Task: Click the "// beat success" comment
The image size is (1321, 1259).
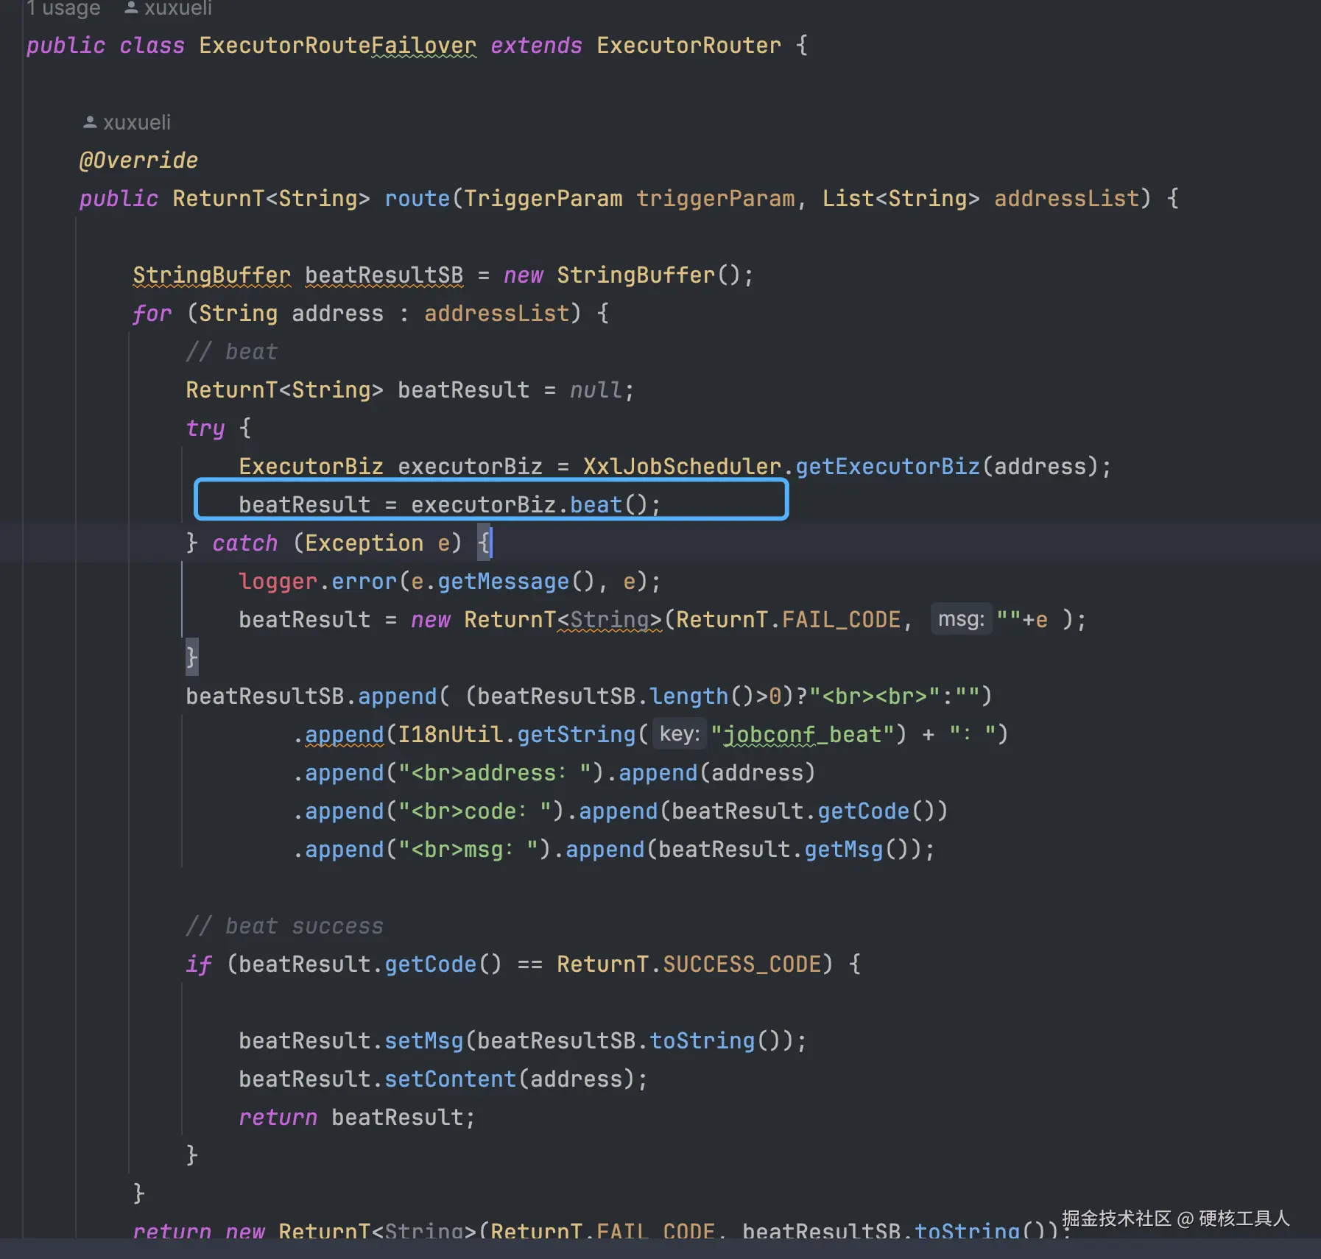Action: click(284, 926)
